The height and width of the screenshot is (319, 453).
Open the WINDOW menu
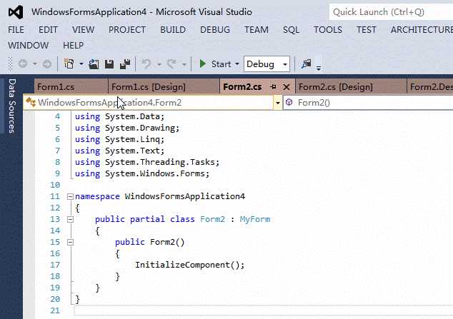29,46
